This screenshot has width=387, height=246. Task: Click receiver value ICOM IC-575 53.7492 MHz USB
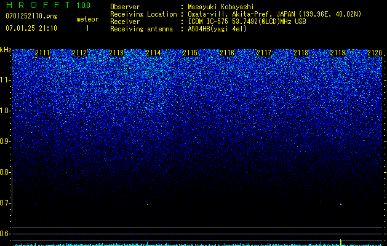(x=247, y=22)
